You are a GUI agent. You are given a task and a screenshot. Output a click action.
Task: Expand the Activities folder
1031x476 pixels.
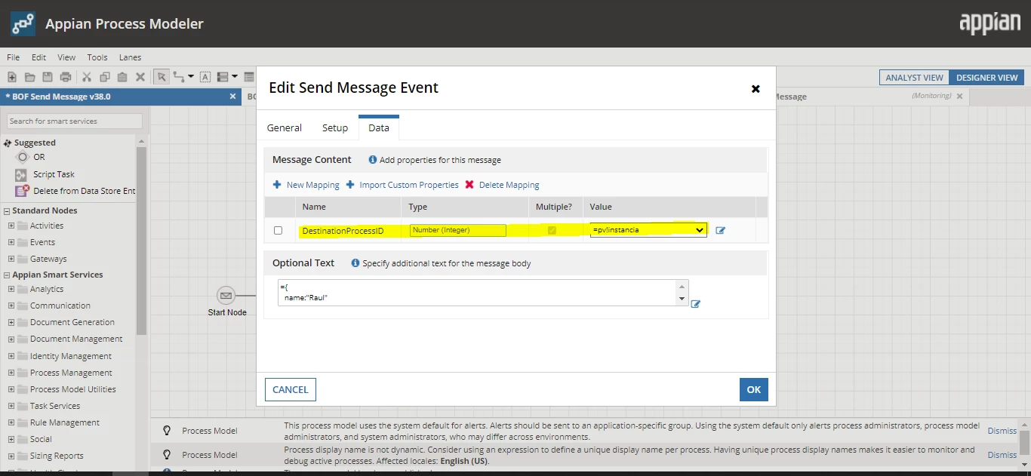(11, 226)
